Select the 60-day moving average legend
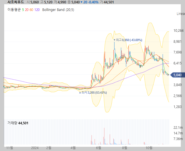The height and width of the screenshot is (151, 185). [31, 10]
